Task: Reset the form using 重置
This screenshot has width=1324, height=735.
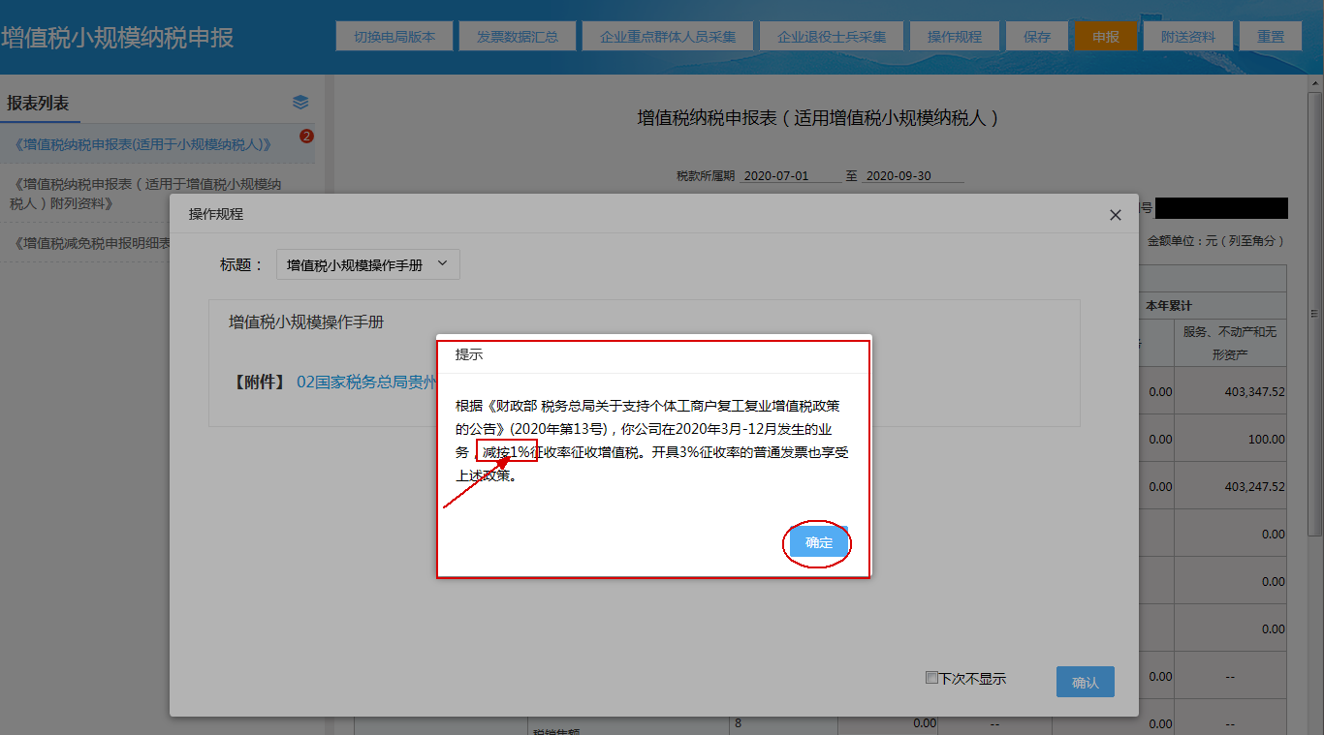Action: coord(1270,36)
